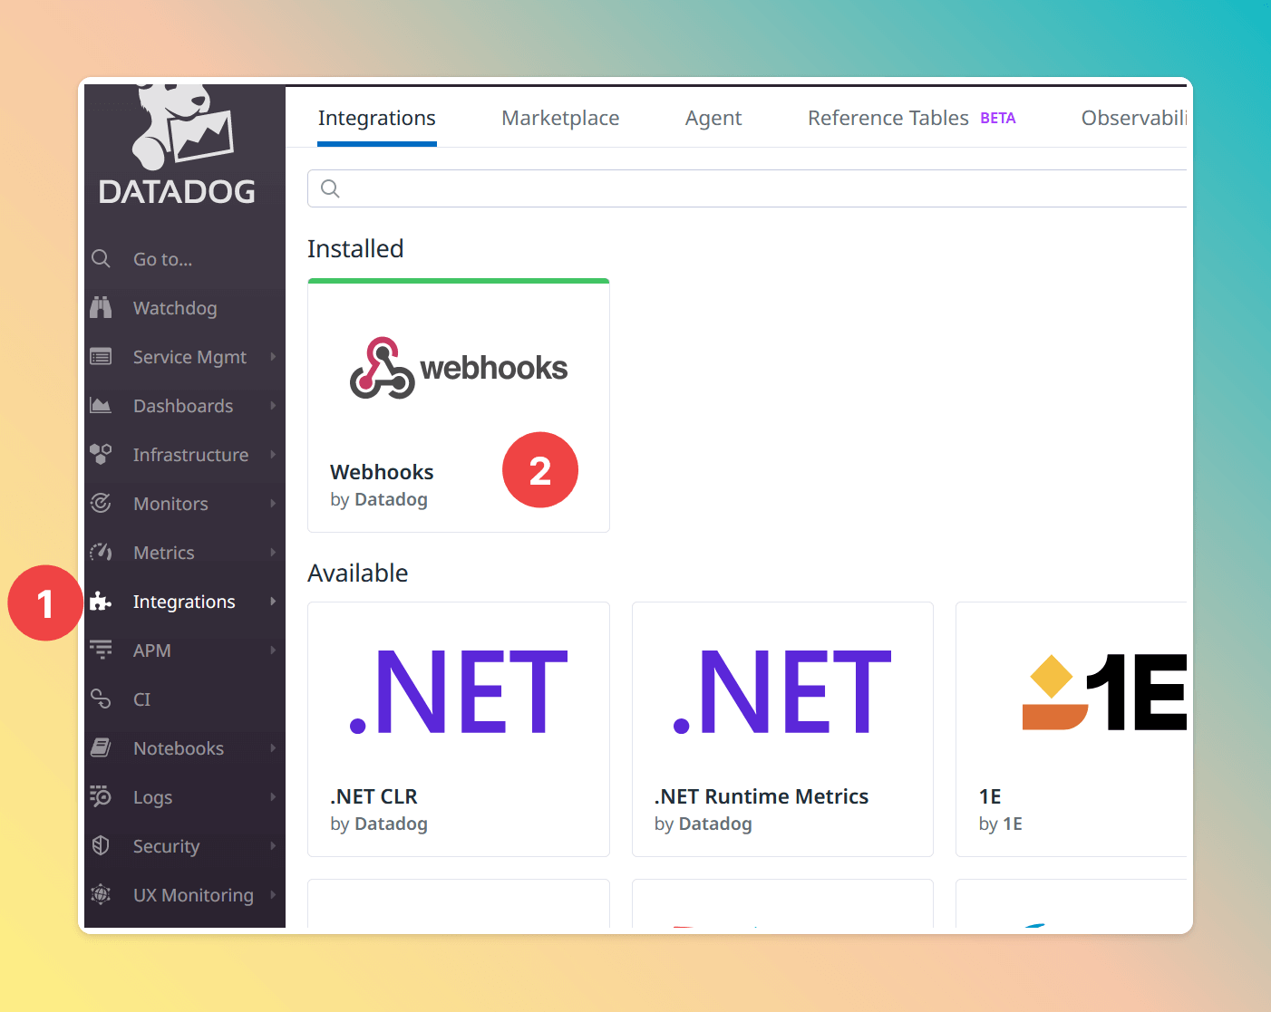Click the APM filter bars icon
Screen dimensions: 1271x1012
click(x=101, y=651)
